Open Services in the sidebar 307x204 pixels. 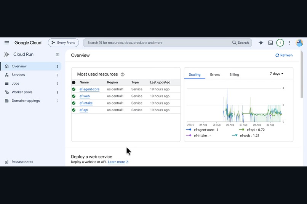(18, 75)
